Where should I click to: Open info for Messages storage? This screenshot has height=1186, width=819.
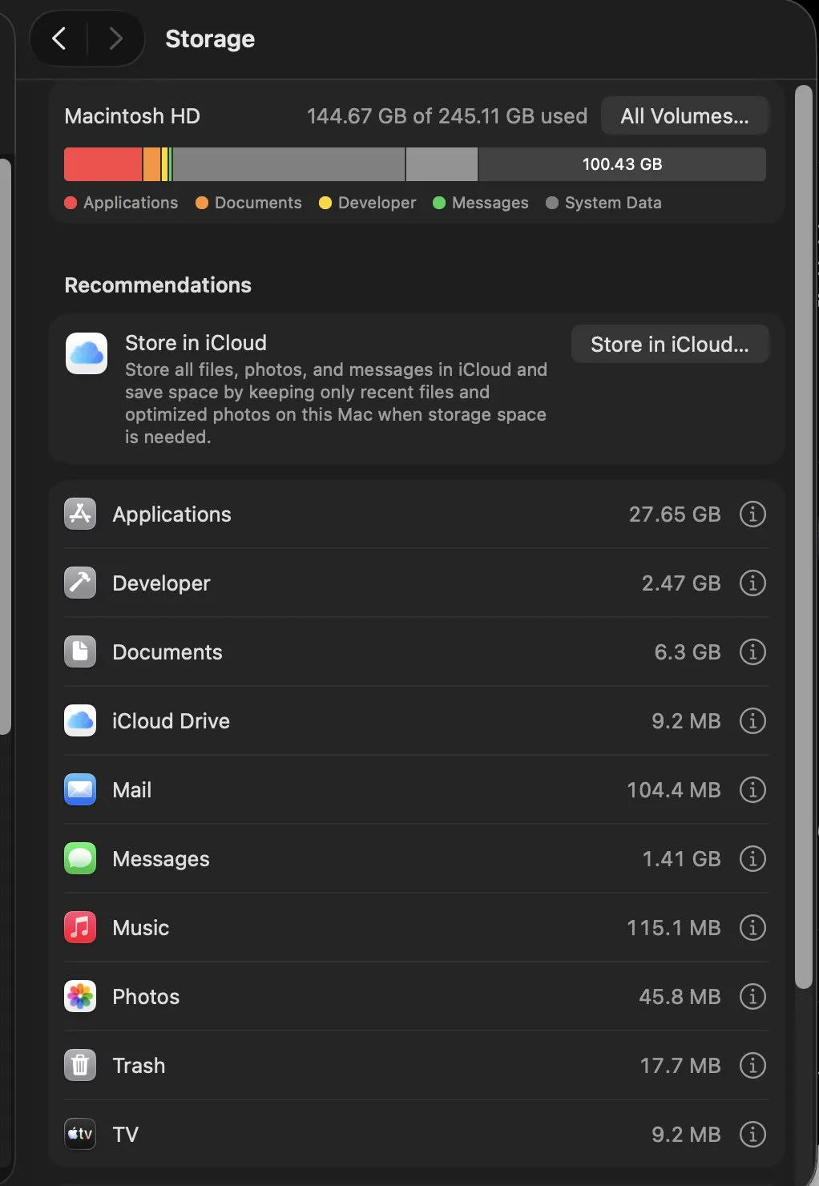[x=752, y=858]
